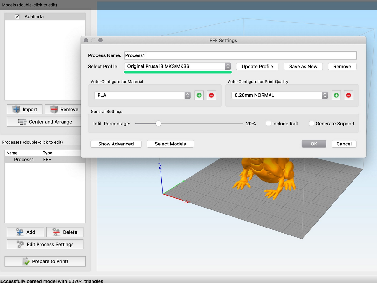Click Prepare to Print!
The image size is (377, 283).
(45, 261)
